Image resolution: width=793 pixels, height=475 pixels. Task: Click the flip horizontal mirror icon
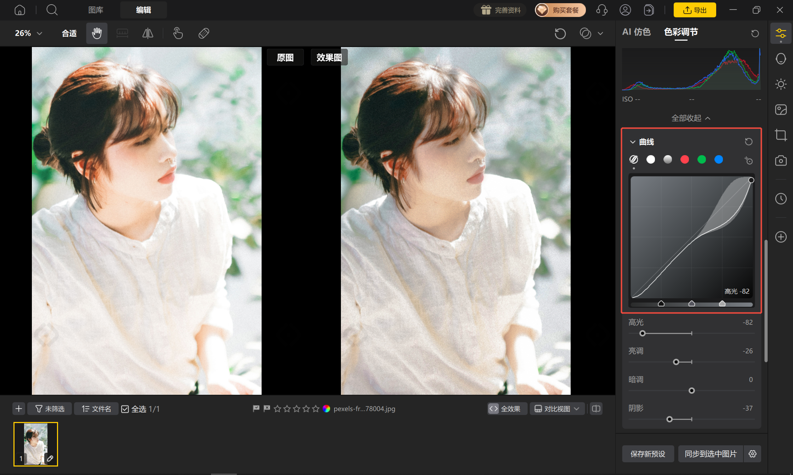tap(148, 33)
